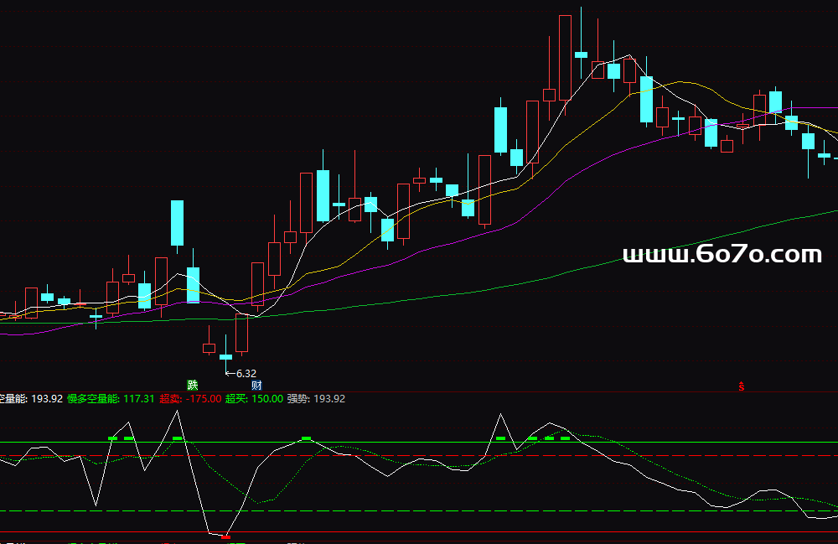Click the white 空量能 193.92 value label
This screenshot has height=544, width=838.
point(32,399)
